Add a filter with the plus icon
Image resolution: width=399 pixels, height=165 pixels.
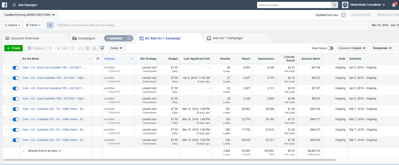pyautogui.click(x=50, y=25)
